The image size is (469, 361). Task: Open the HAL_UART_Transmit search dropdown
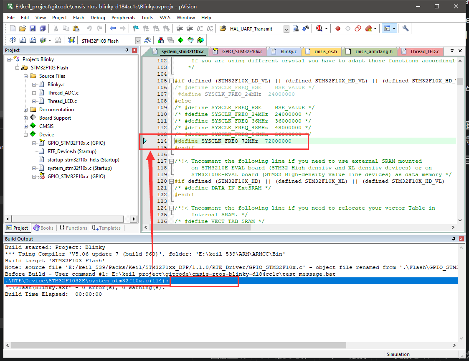(x=286, y=29)
